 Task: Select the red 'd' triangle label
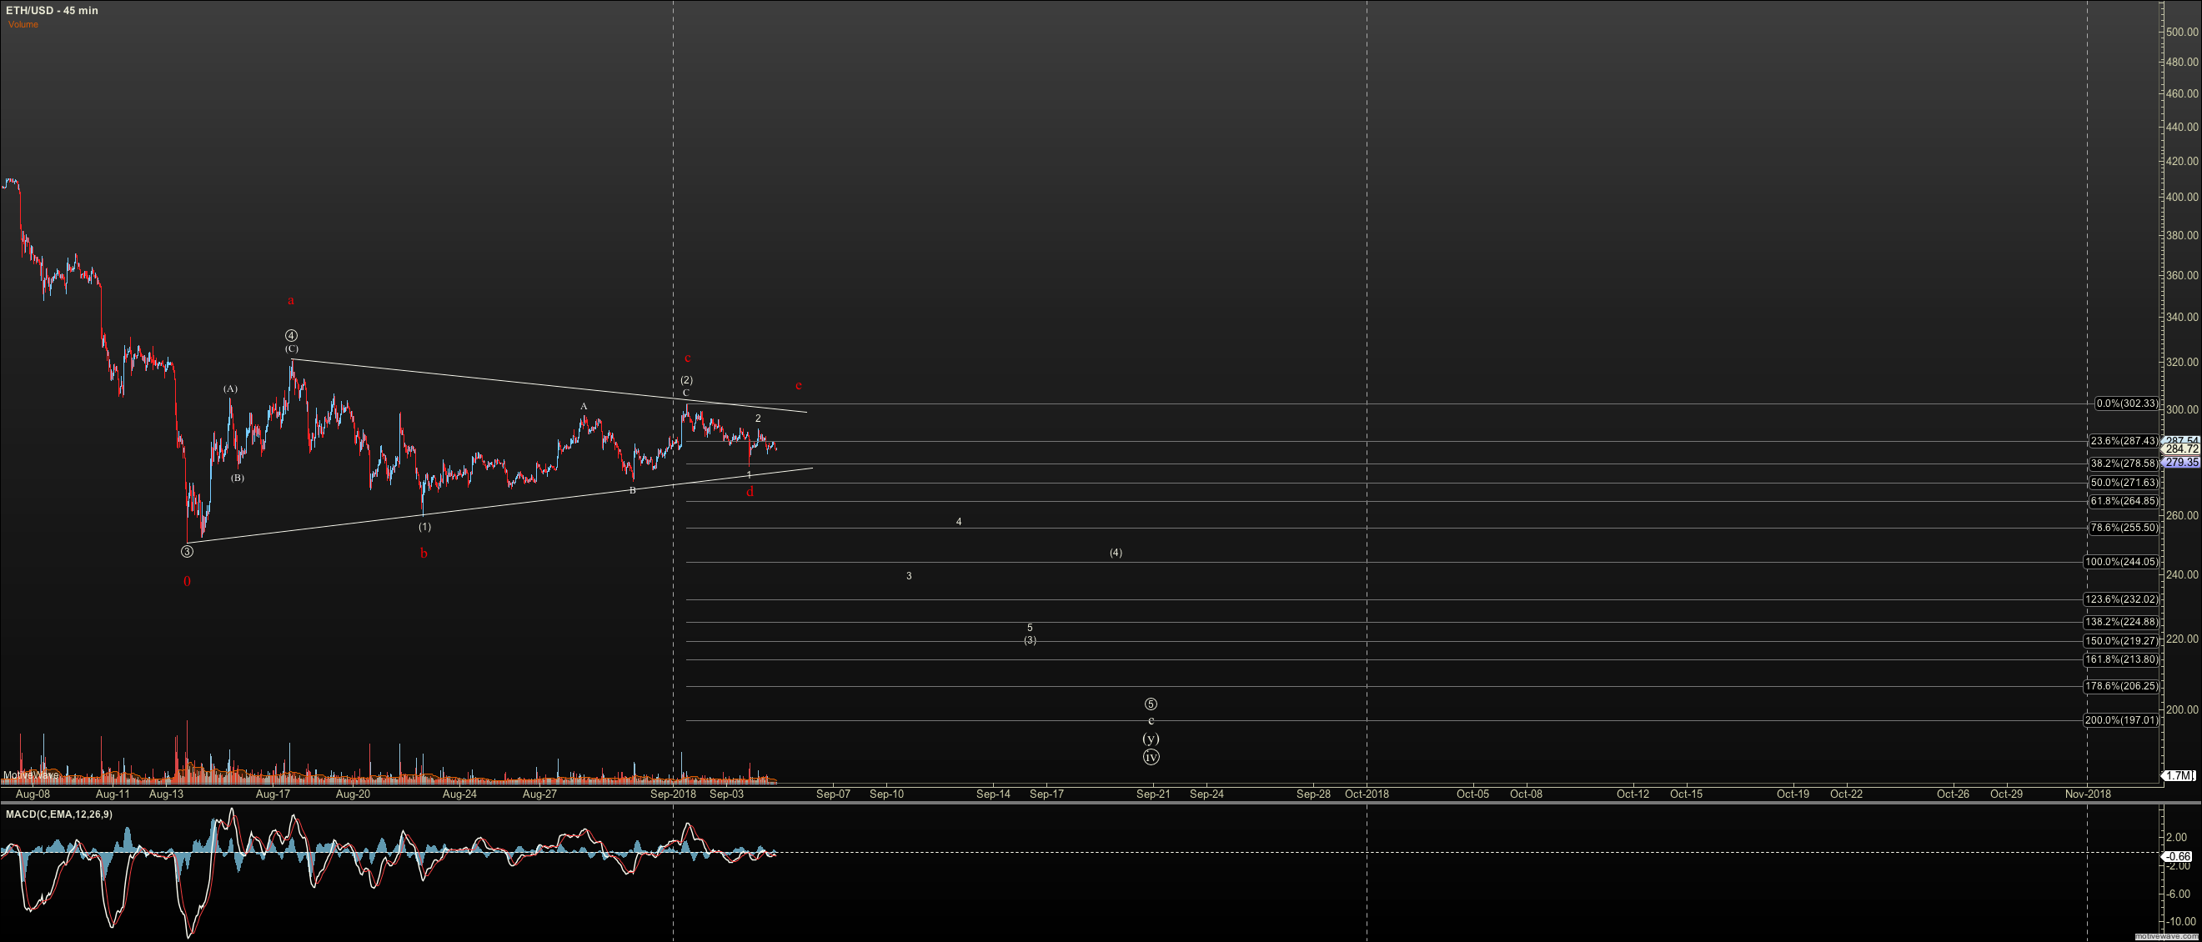click(750, 492)
